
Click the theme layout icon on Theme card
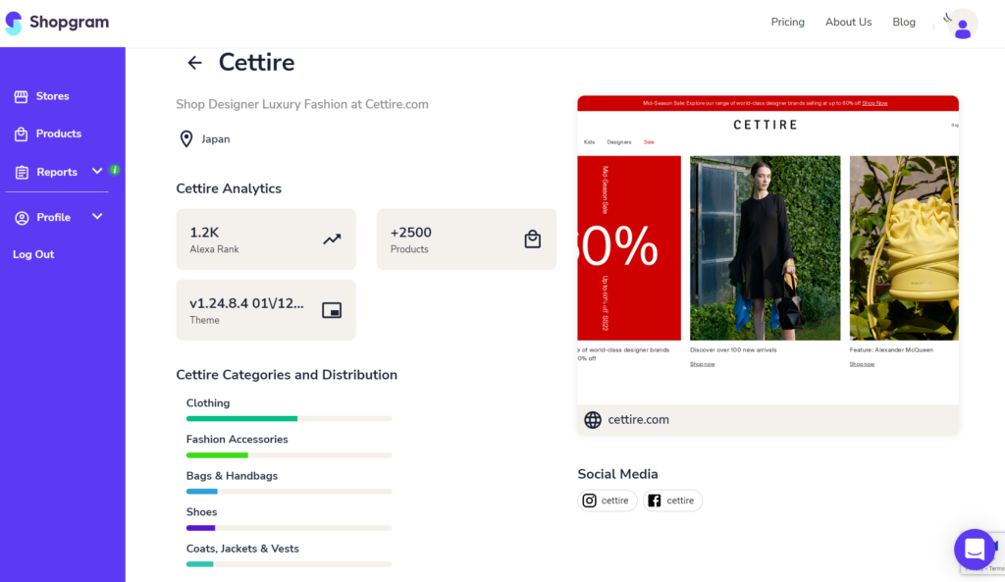[332, 310]
